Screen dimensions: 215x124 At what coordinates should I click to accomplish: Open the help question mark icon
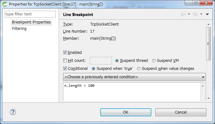click(13, 112)
